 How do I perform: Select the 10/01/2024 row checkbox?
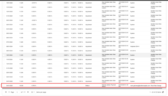pyautogui.click(x=4, y=55)
